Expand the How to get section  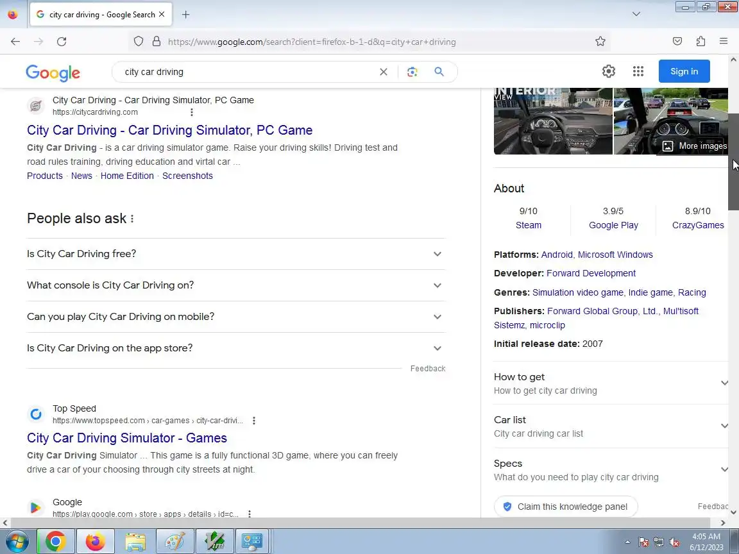611,383
